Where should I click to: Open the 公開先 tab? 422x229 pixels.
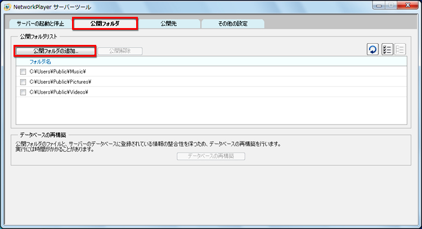pos(169,24)
